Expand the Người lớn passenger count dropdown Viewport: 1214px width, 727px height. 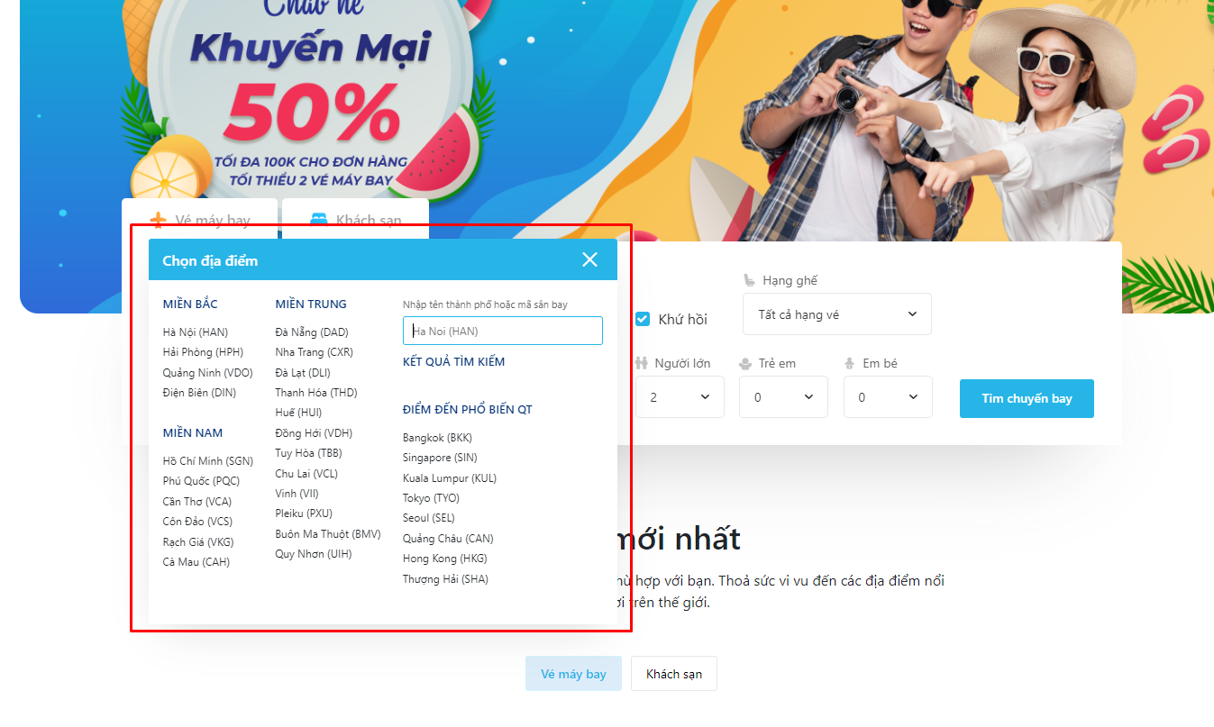tap(680, 397)
